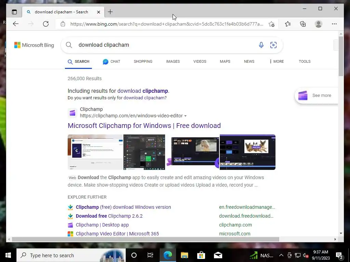Search using an image icon
The height and width of the screenshot is (262, 350).
point(273,45)
